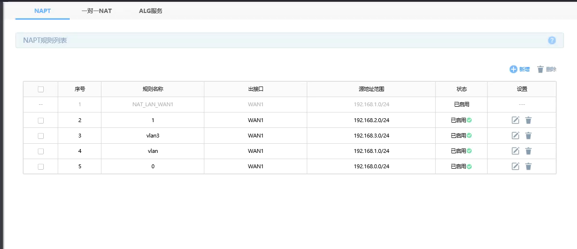The image size is (577, 249).
Task: Click the 删除 delete button
Action: coord(547,69)
